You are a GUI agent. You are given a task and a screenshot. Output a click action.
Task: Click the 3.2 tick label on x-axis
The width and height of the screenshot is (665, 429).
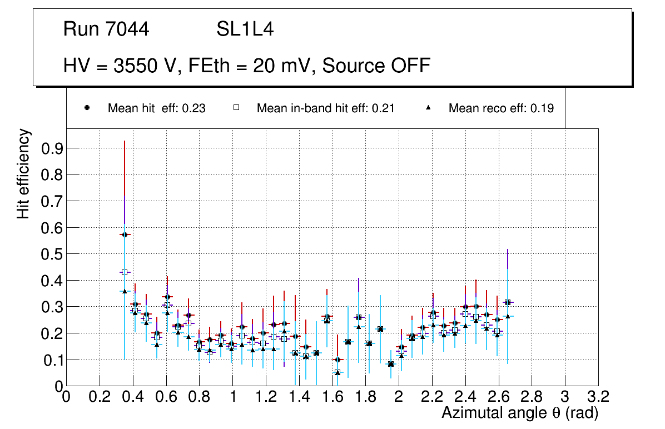[598, 397]
